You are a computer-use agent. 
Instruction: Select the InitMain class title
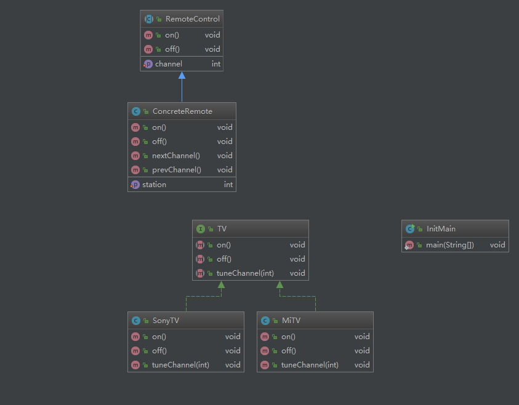441,229
